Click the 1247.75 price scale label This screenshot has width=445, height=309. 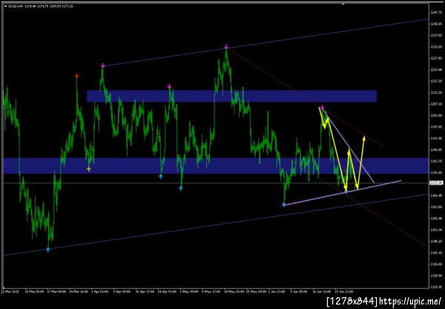436,13
